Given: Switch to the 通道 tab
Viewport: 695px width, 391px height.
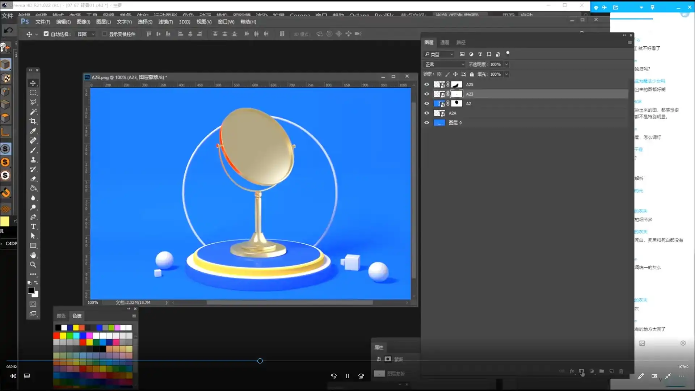Looking at the screenshot, I should click(x=445, y=42).
